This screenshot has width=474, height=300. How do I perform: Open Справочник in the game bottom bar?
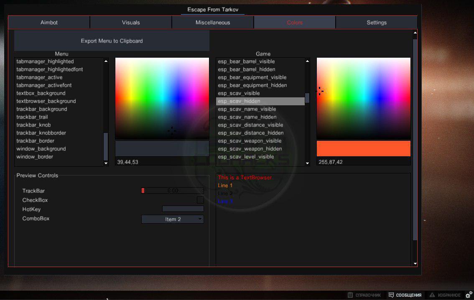point(364,295)
